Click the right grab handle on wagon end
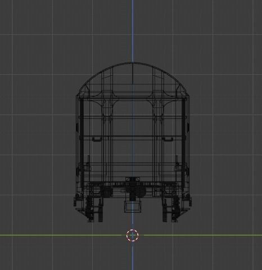 coord(168,139)
